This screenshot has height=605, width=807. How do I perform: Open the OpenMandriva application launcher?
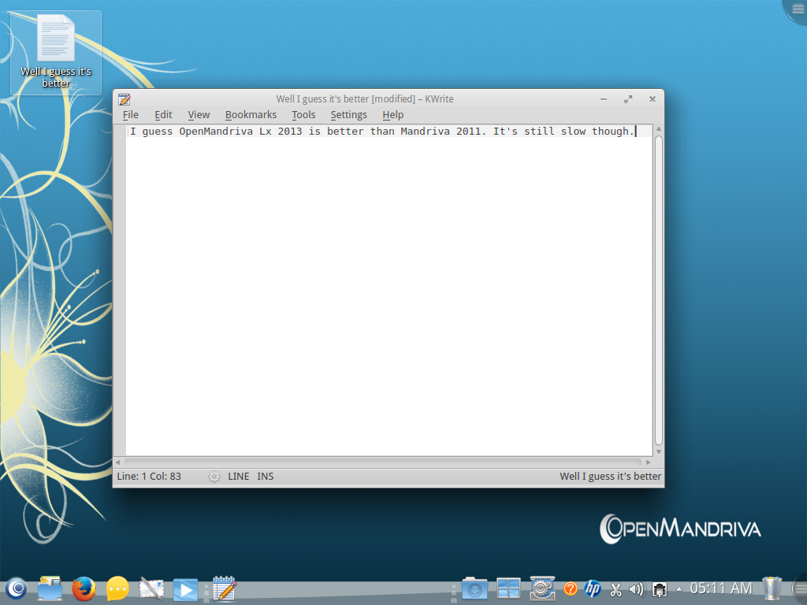pos(17,588)
